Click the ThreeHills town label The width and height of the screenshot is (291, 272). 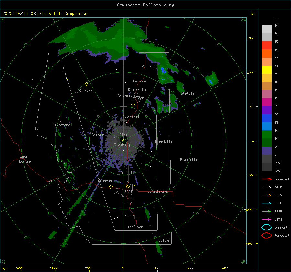point(163,141)
